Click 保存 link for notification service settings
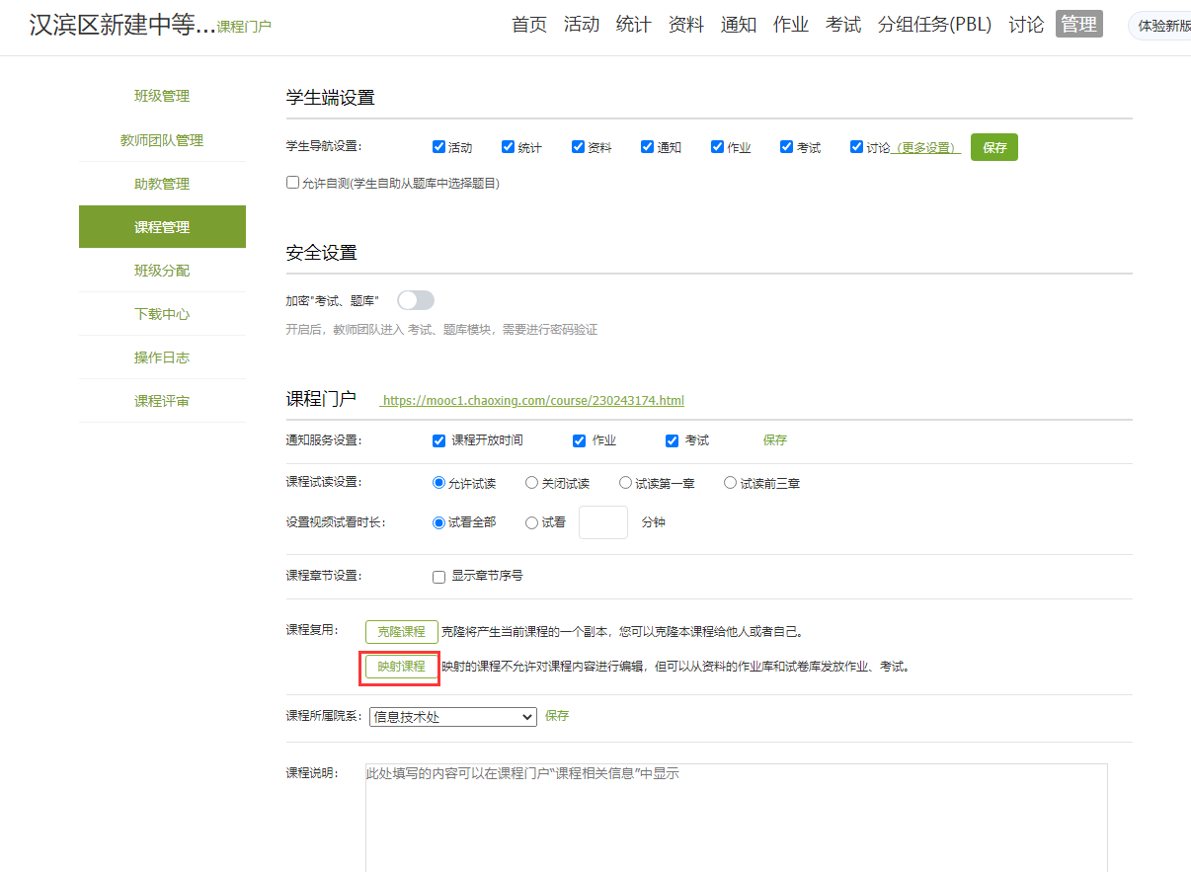Viewport: 1191px width, 872px height. (775, 440)
